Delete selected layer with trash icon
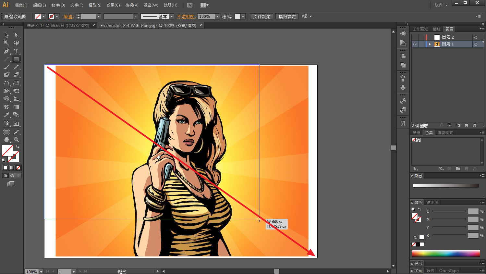Screen dimensions: 486x274 (475, 125)
